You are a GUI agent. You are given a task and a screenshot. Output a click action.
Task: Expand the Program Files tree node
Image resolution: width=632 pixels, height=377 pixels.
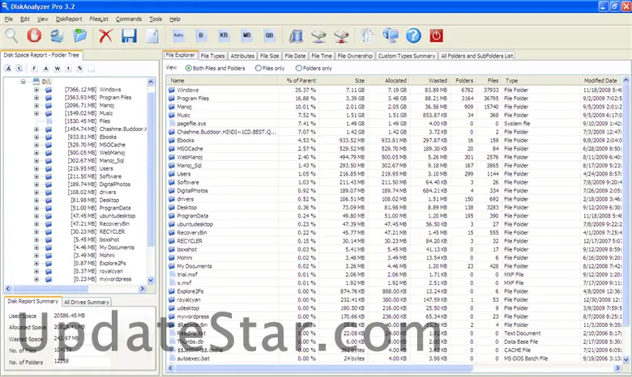(x=36, y=97)
